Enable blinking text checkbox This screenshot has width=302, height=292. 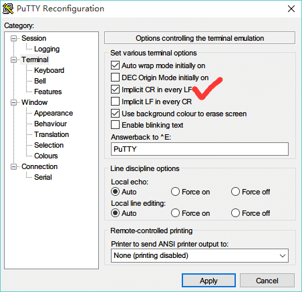point(115,125)
